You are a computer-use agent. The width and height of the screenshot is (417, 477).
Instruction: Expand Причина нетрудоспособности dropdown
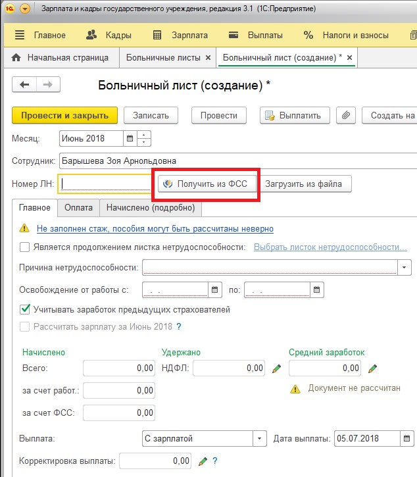click(x=405, y=268)
